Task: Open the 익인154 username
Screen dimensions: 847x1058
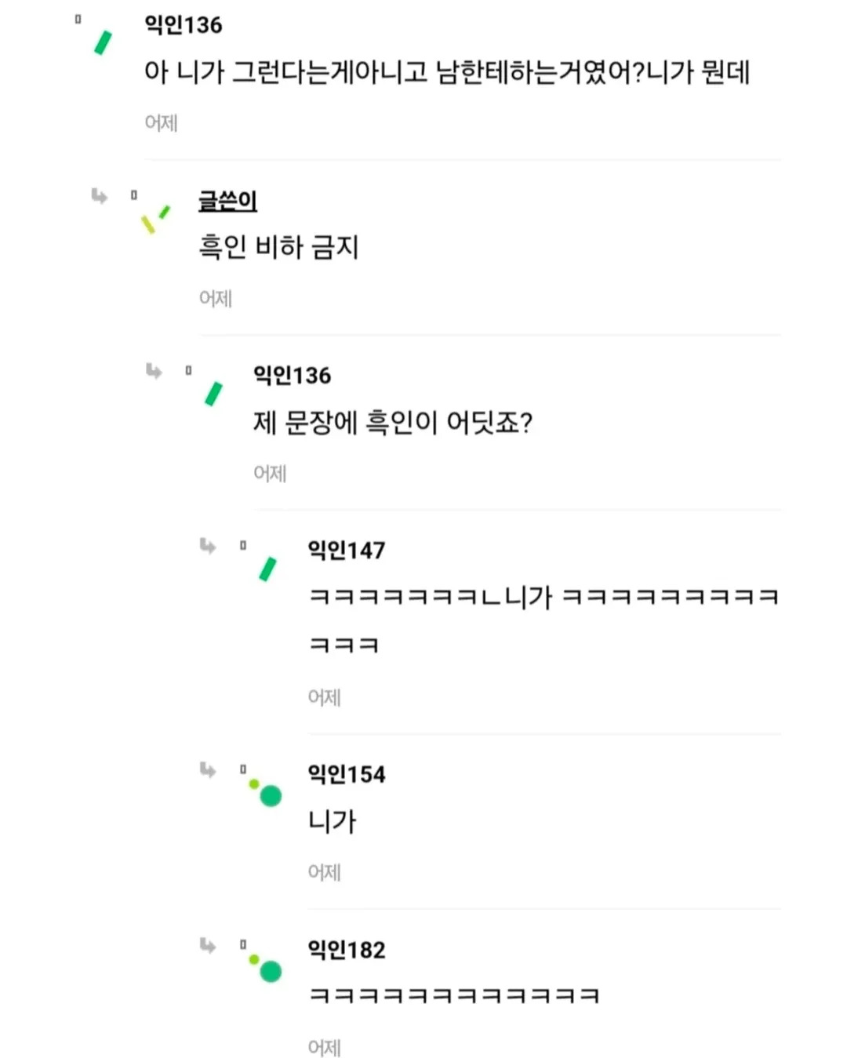Action: tap(346, 775)
